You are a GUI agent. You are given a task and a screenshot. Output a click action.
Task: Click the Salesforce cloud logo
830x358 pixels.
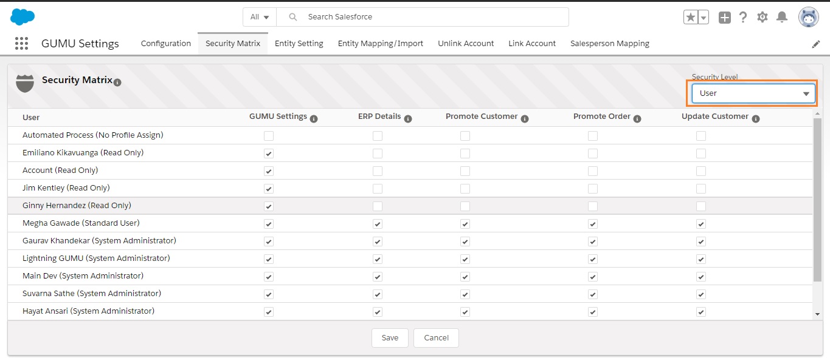click(22, 17)
